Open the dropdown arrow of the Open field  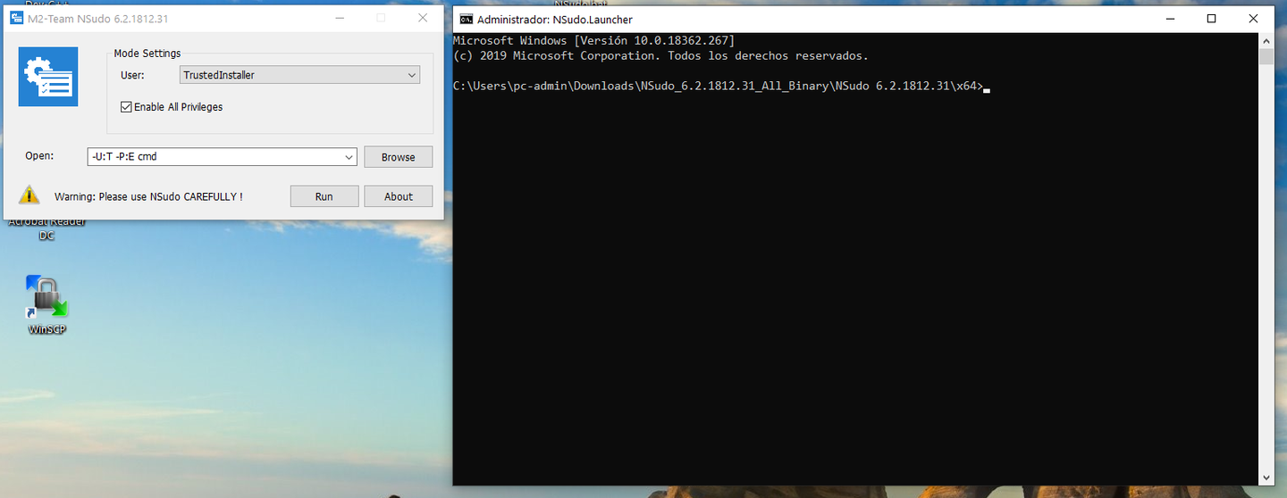coord(349,157)
